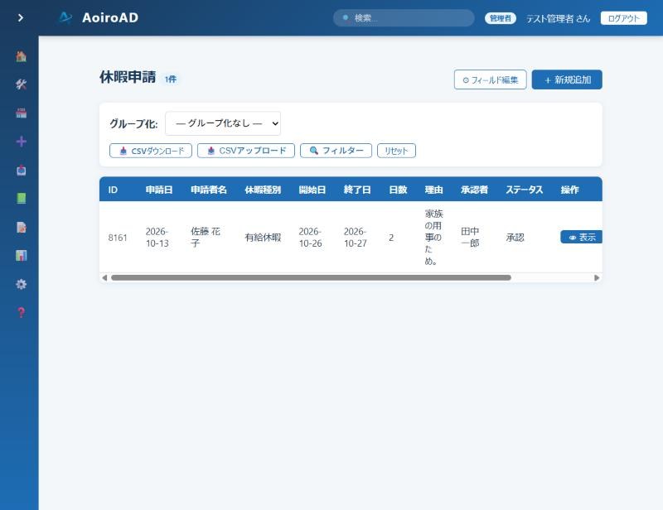This screenshot has width=663, height=510.
Task: Click the 終了日 column header
Action: point(357,190)
